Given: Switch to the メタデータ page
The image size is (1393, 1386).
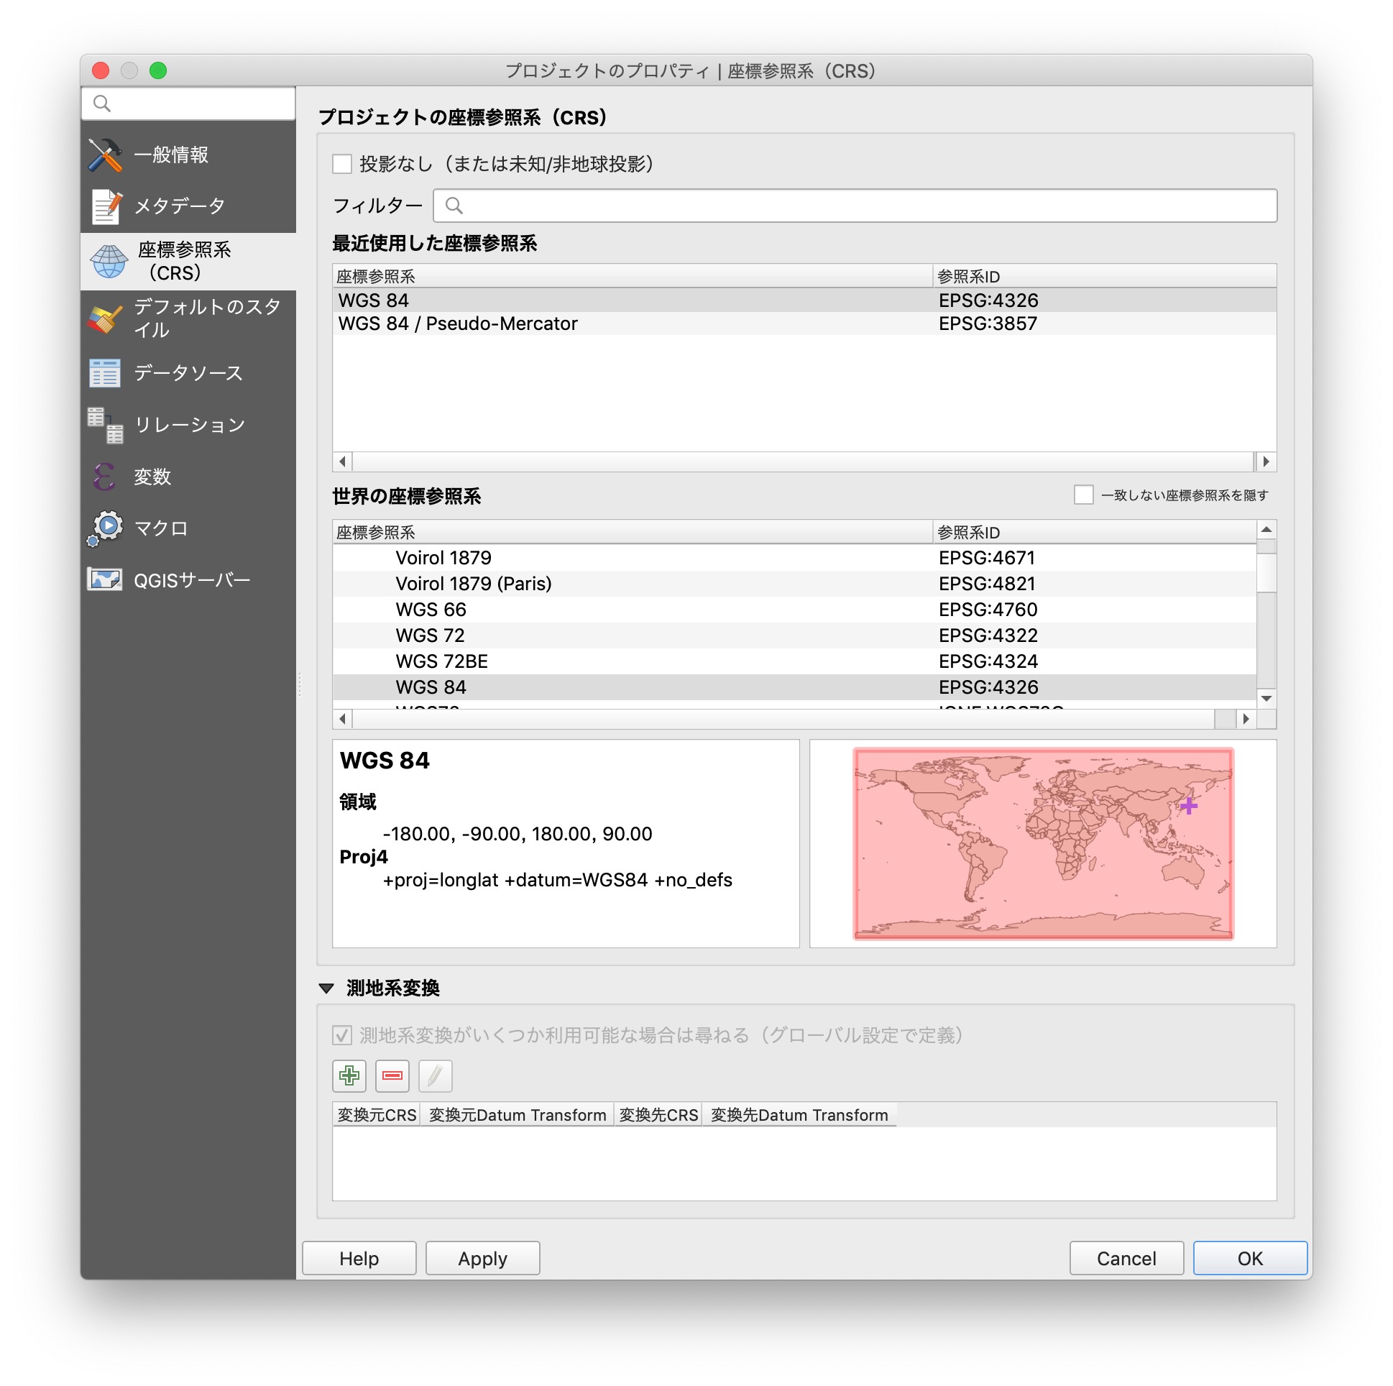Looking at the screenshot, I should (x=105, y=206).
